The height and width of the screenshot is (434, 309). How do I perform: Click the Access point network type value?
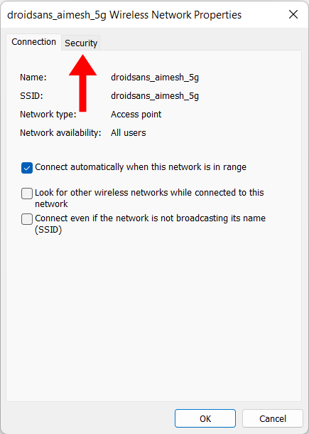pyautogui.click(x=136, y=115)
